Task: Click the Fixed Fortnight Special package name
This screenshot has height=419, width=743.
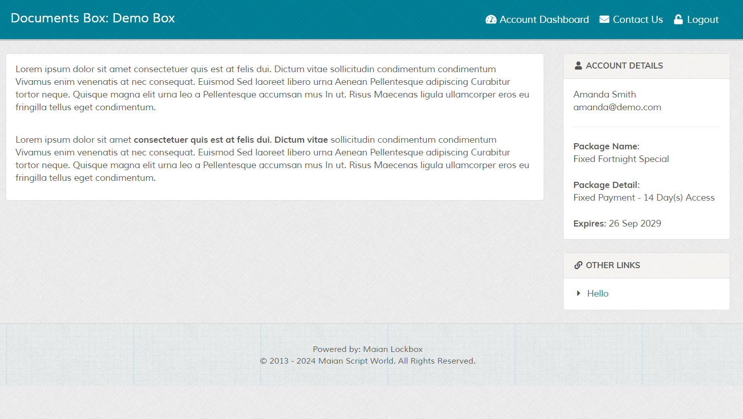Action: click(621, 159)
